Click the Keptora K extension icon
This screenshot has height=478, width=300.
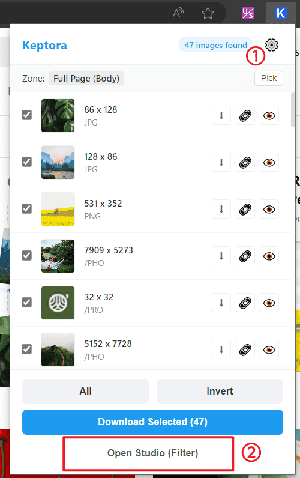[x=281, y=13]
